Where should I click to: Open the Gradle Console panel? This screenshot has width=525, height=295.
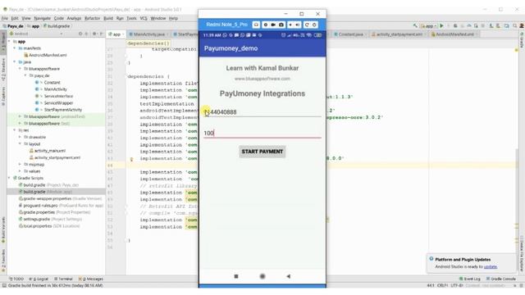pyautogui.click(x=501, y=279)
